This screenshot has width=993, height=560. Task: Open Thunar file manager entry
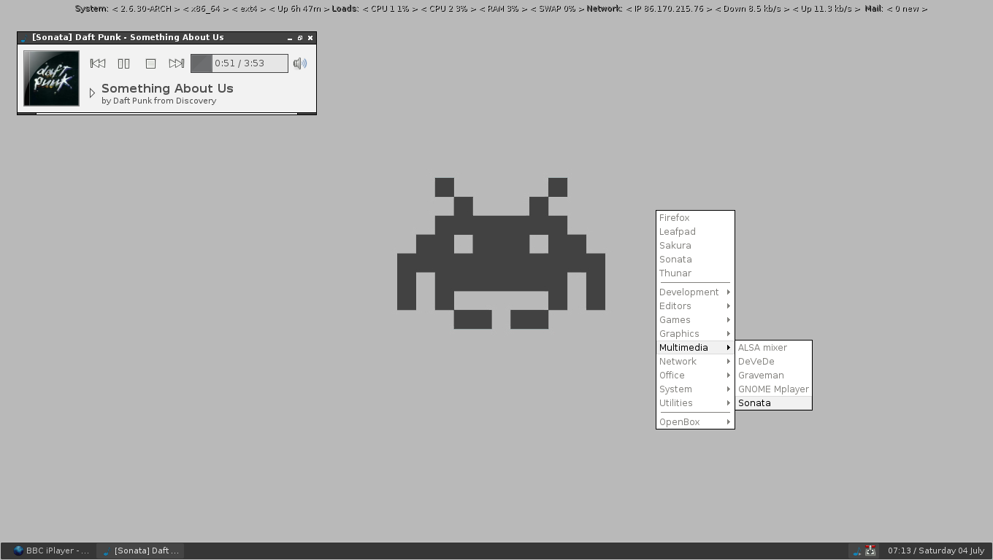[x=675, y=273]
